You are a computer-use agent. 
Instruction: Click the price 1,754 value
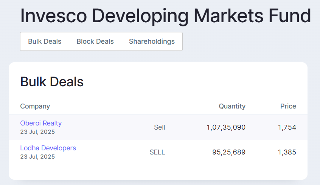tap(287, 127)
